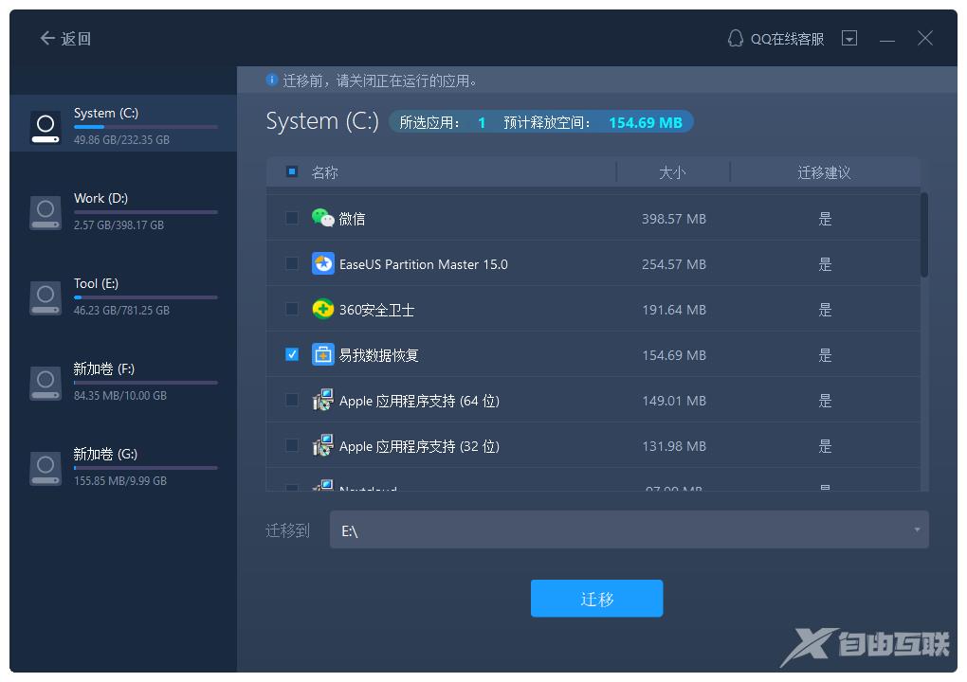Toggle the select-all checkbox beside 名称
Screen dimensions: 967x682
(x=292, y=171)
